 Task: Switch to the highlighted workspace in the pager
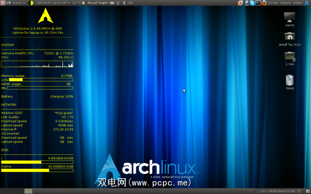28,191
